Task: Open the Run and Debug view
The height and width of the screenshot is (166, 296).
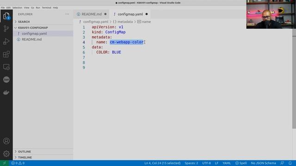Action: click(x=6, y=41)
